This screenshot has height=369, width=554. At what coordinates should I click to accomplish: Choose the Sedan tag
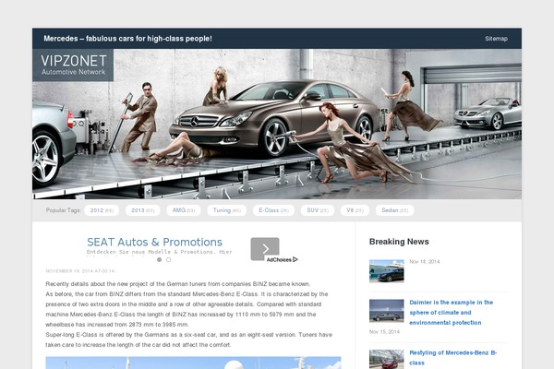394,210
